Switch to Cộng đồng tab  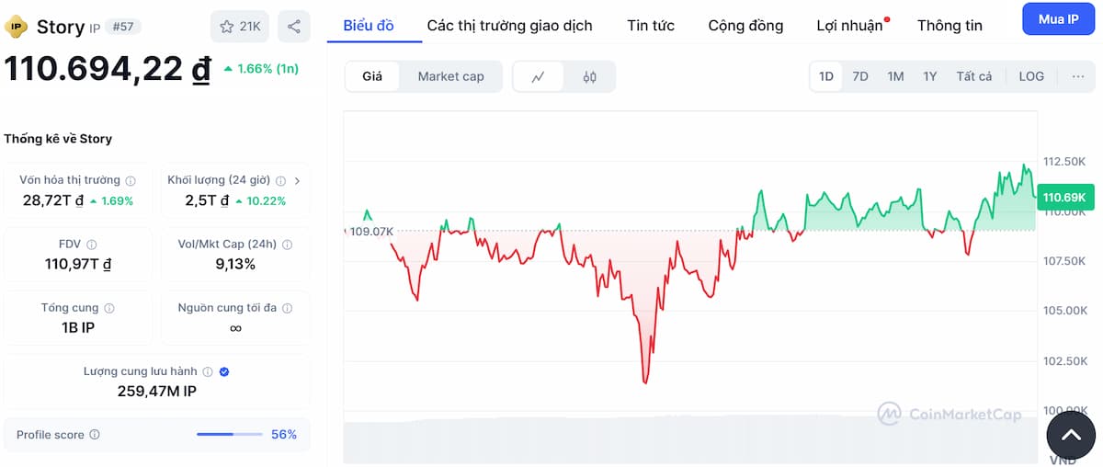(745, 26)
